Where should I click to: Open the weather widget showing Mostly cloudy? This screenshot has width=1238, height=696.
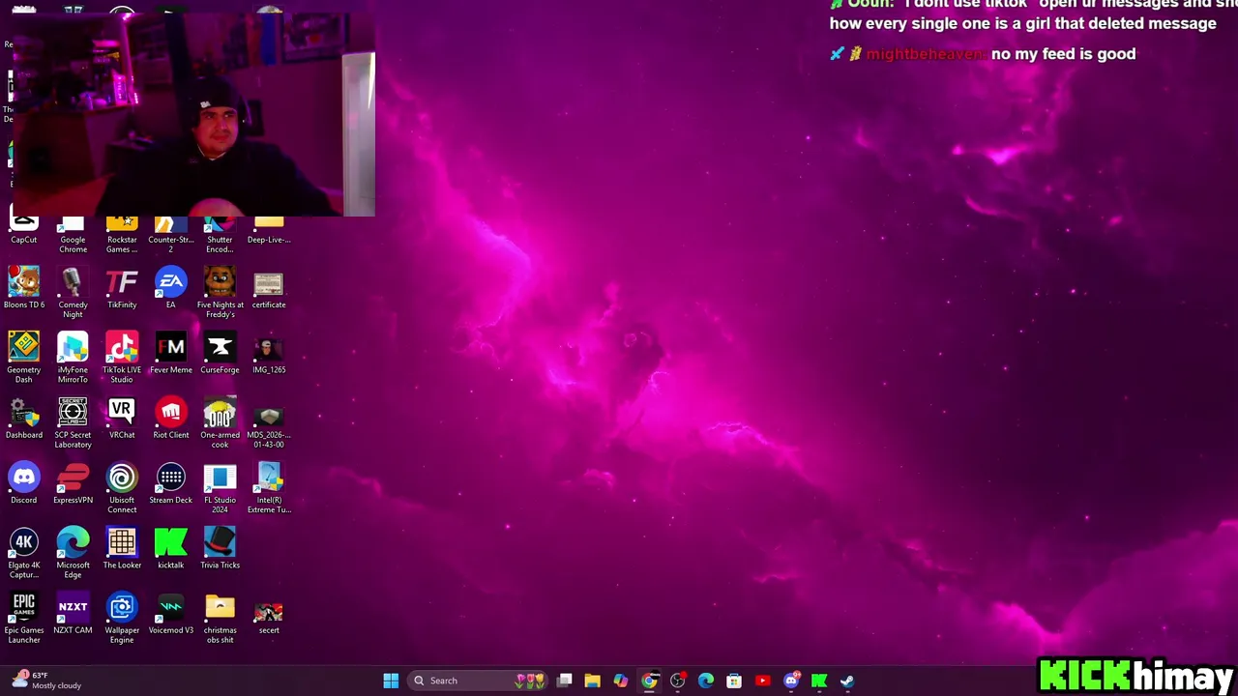pos(48,681)
